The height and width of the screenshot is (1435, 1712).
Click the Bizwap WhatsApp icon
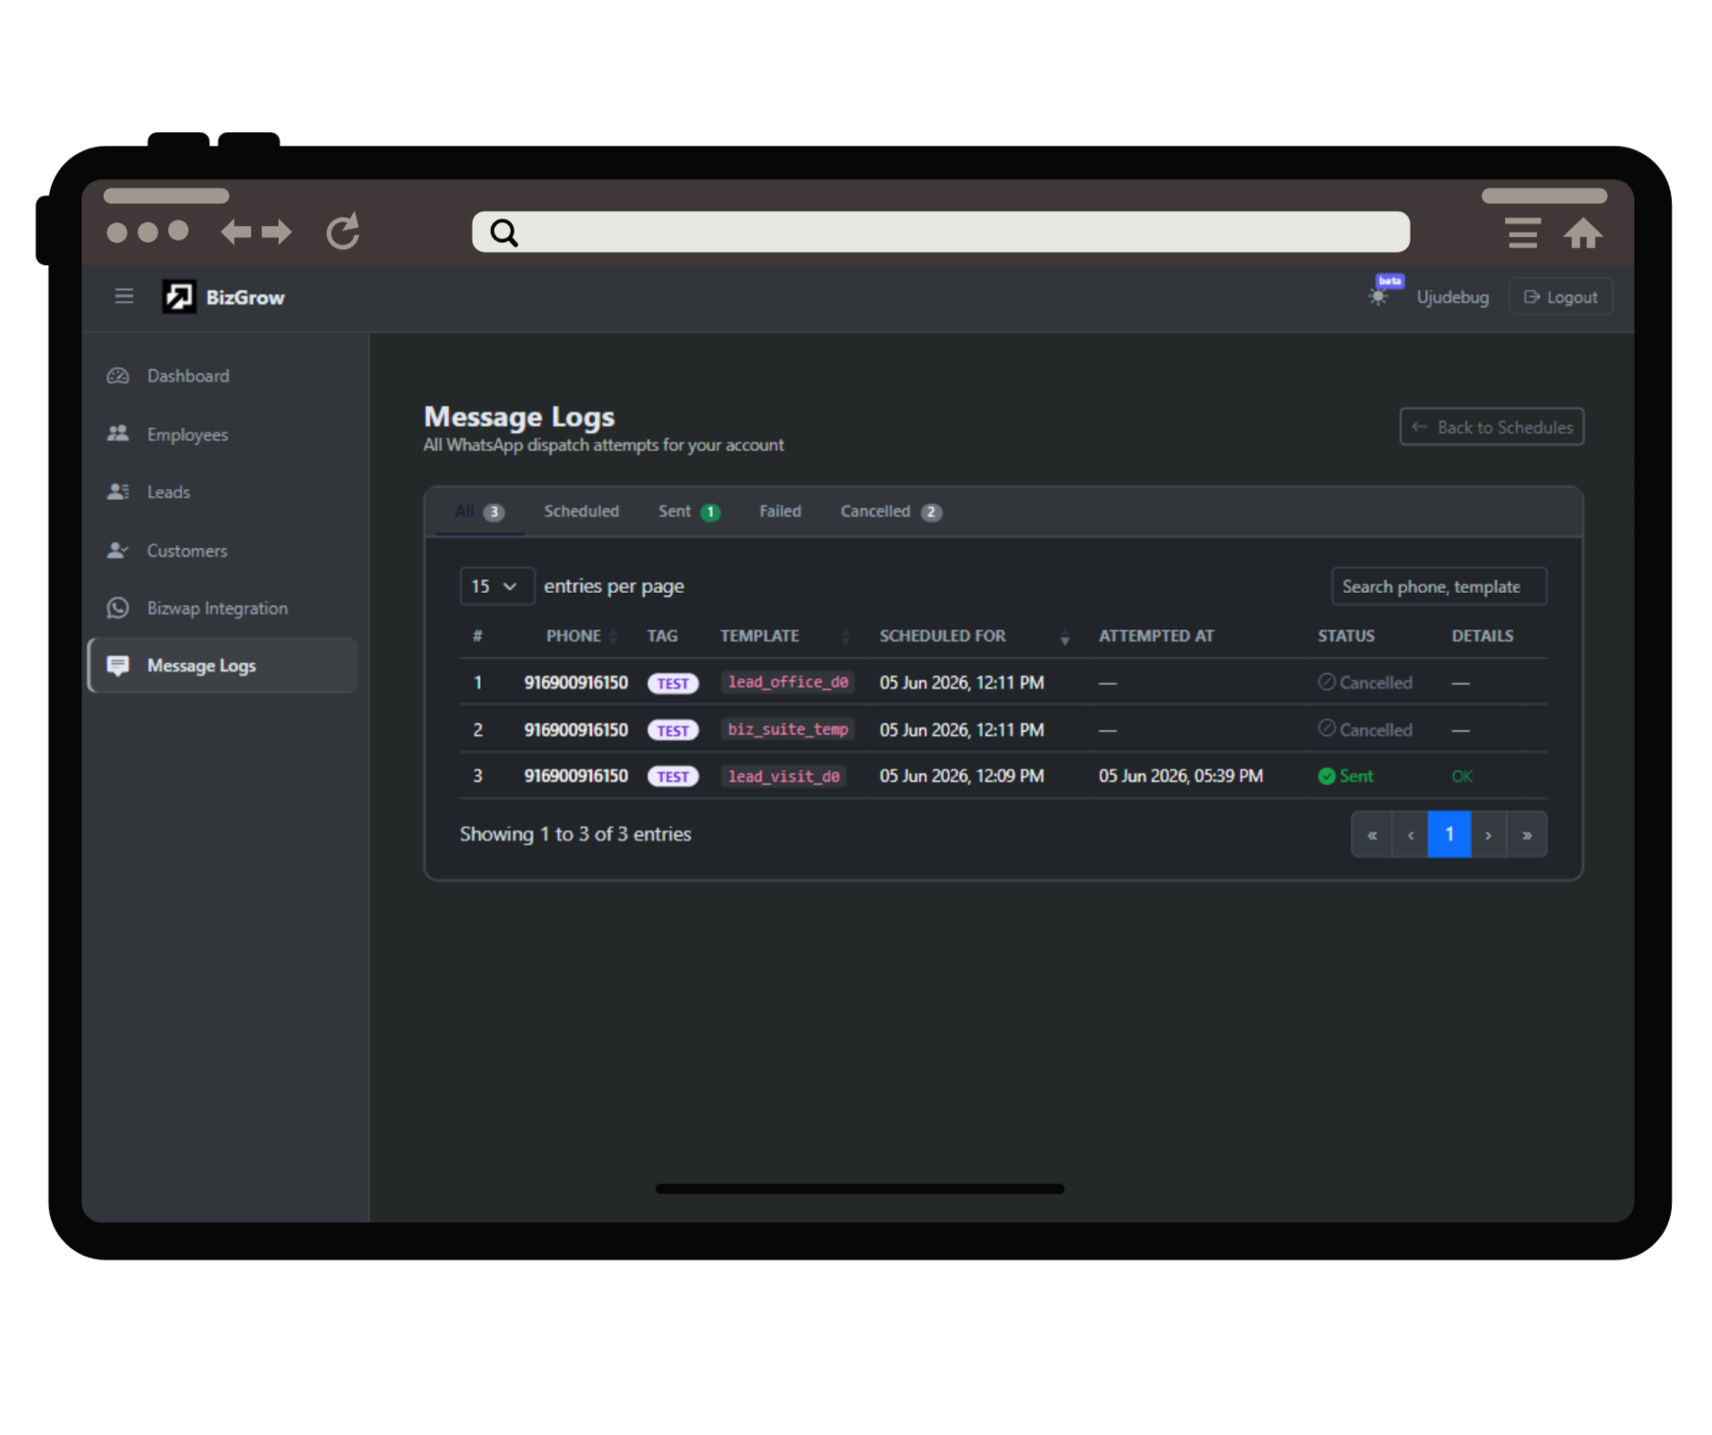tap(117, 607)
